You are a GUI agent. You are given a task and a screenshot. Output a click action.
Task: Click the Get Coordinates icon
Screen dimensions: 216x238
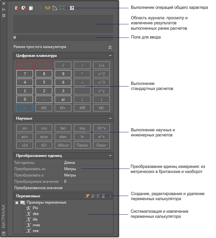pyautogui.click(x=40, y=8)
